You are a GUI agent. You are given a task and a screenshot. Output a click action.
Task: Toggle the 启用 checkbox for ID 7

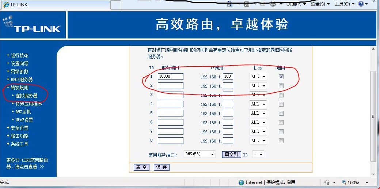click(x=281, y=132)
